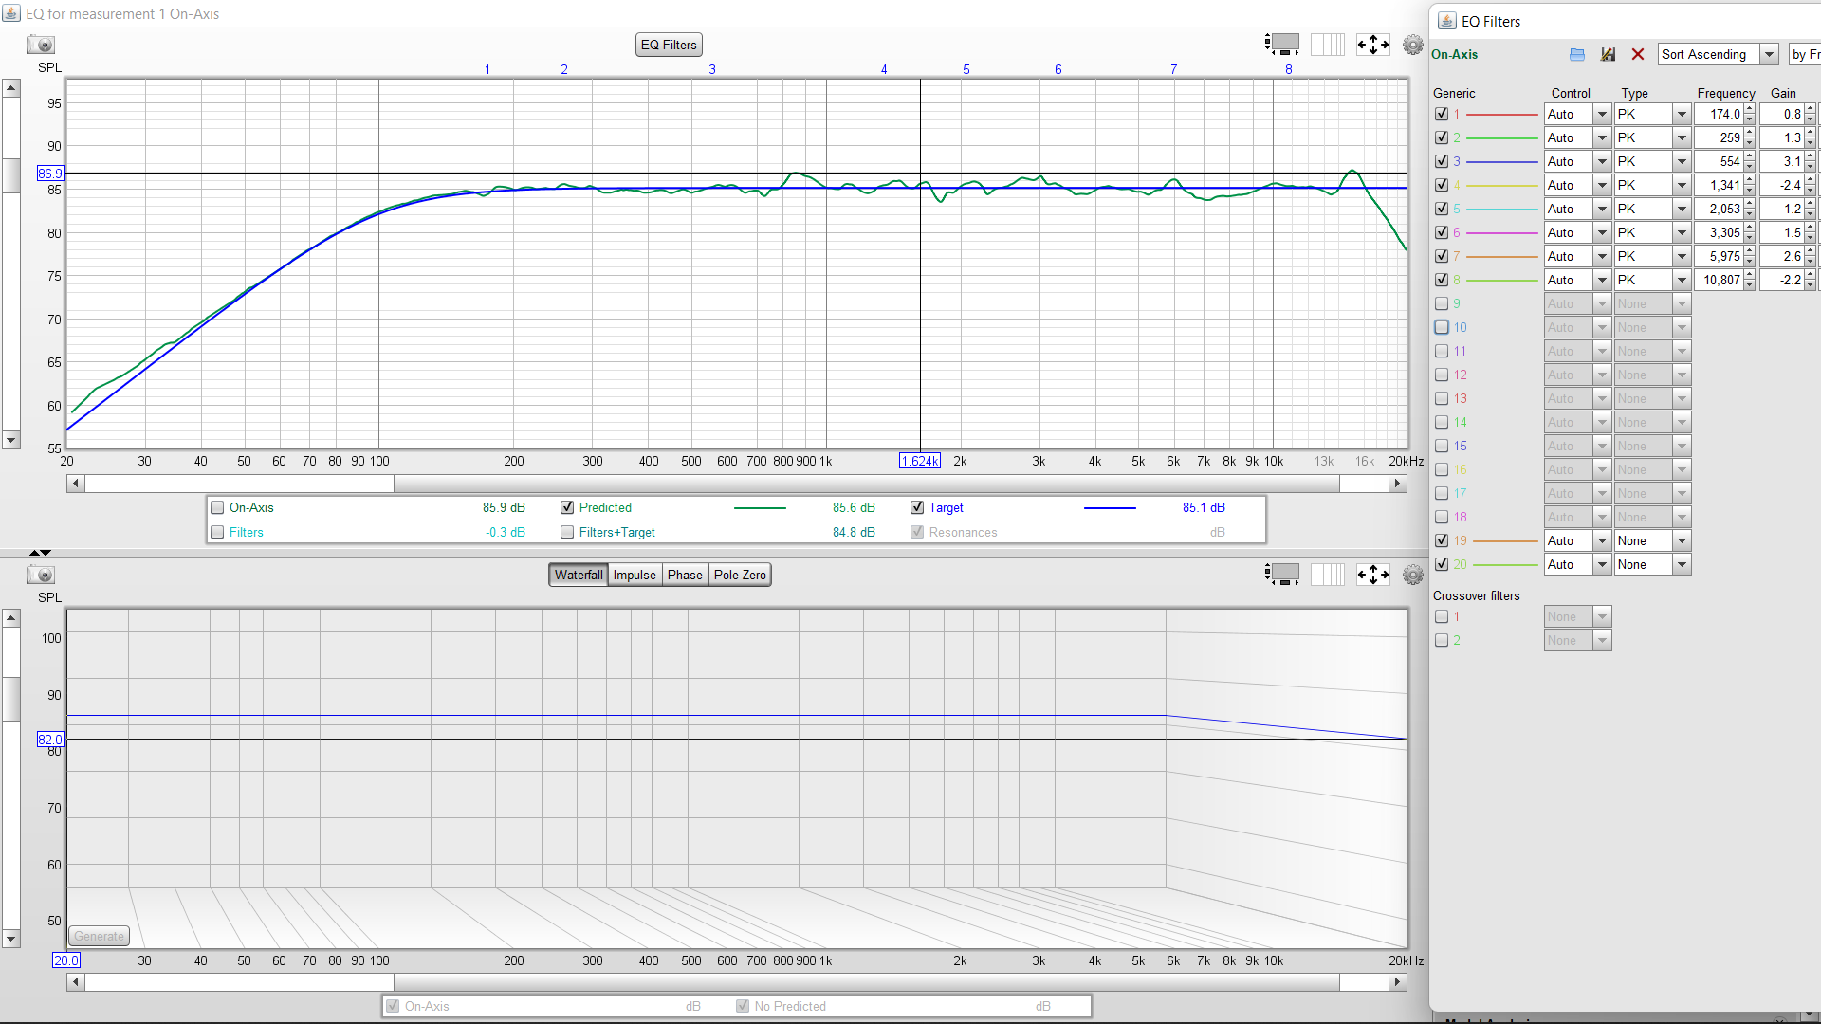The image size is (1821, 1024).
Task: Capture lower graph image with camera icon
Action: click(41, 575)
